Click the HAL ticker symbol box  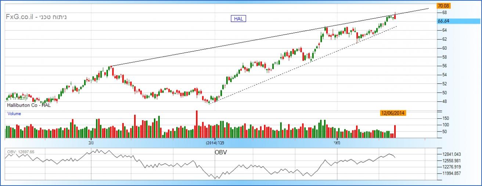(x=238, y=18)
